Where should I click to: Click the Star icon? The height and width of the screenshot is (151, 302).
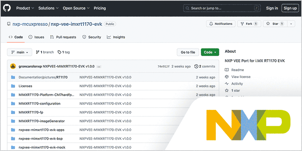(x=268, y=24)
